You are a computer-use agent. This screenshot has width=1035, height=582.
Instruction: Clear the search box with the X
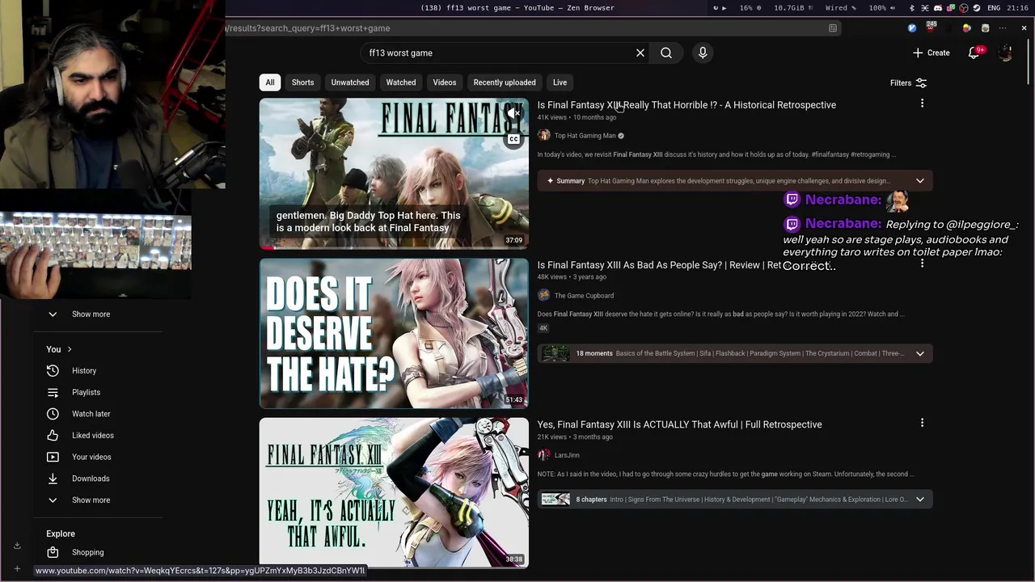tap(640, 53)
